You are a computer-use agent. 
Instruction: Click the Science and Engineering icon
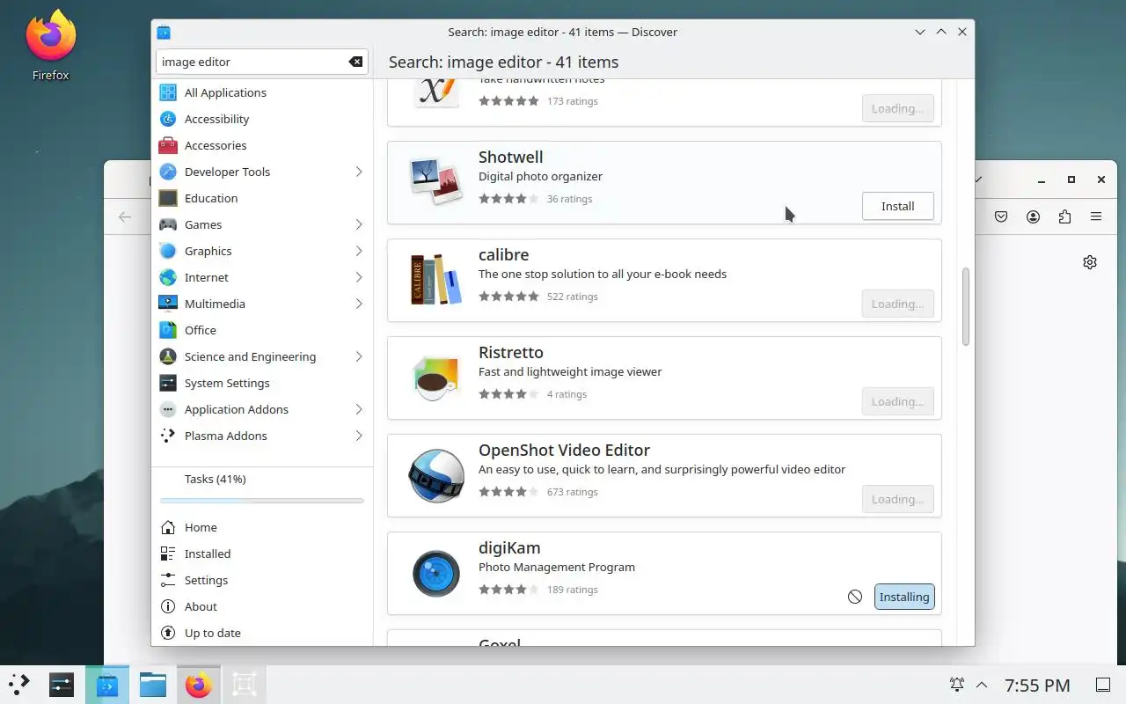[x=167, y=356]
